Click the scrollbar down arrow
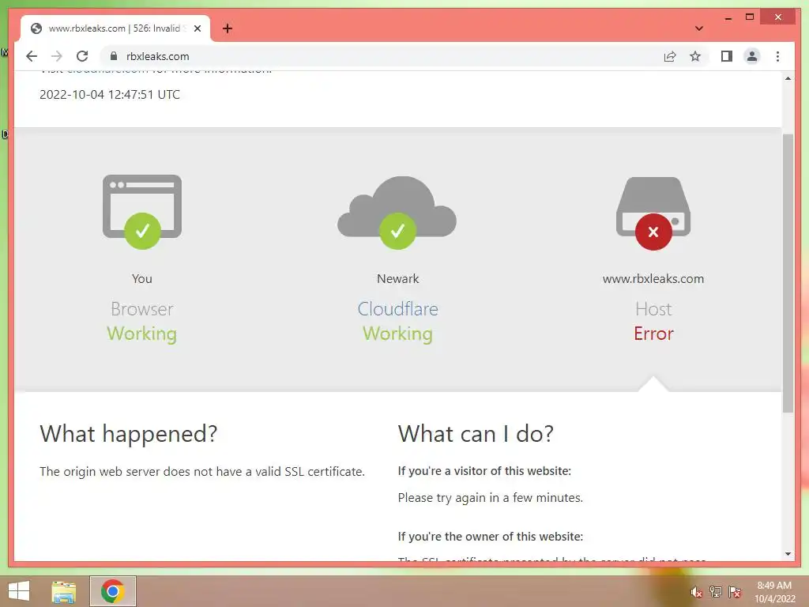Image resolution: width=809 pixels, height=607 pixels. point(788,554)
